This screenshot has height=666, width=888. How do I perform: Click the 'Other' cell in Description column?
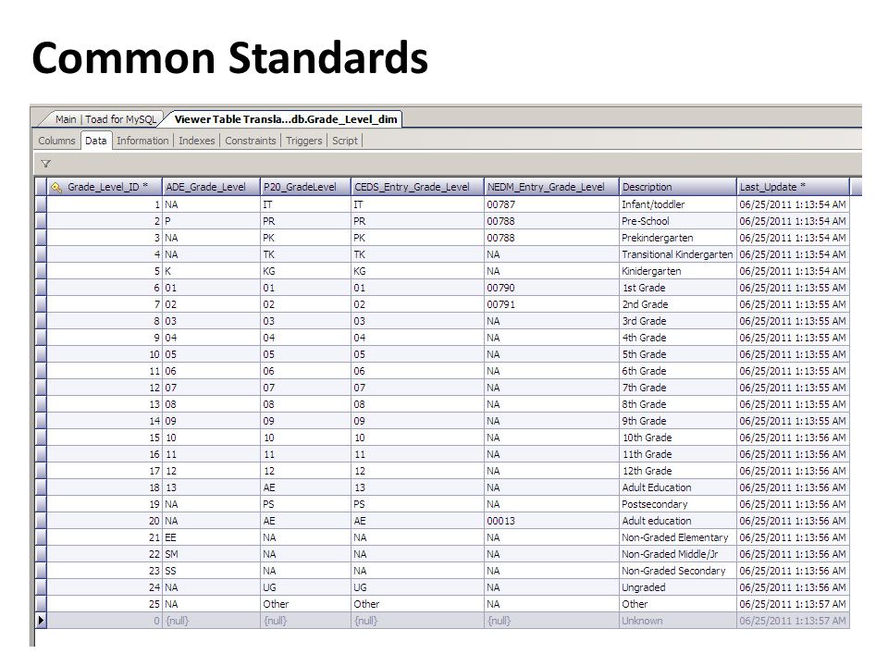tap(678, 604)
